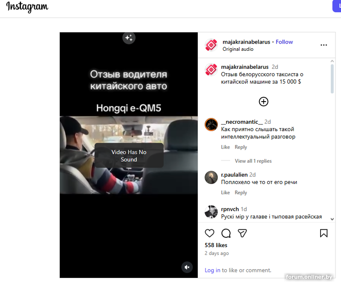Open the comment bubble icon

click(x=226, y=233)
